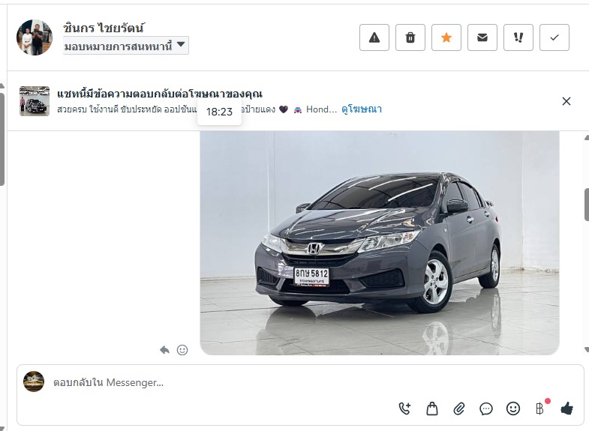Open the assign conversation dropdown
The image size is (589, 431).
pyautogui.click(x=126, y=46)
